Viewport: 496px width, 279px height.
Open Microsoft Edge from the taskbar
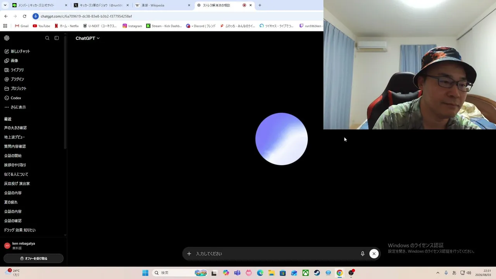click(x=260, y=273)
